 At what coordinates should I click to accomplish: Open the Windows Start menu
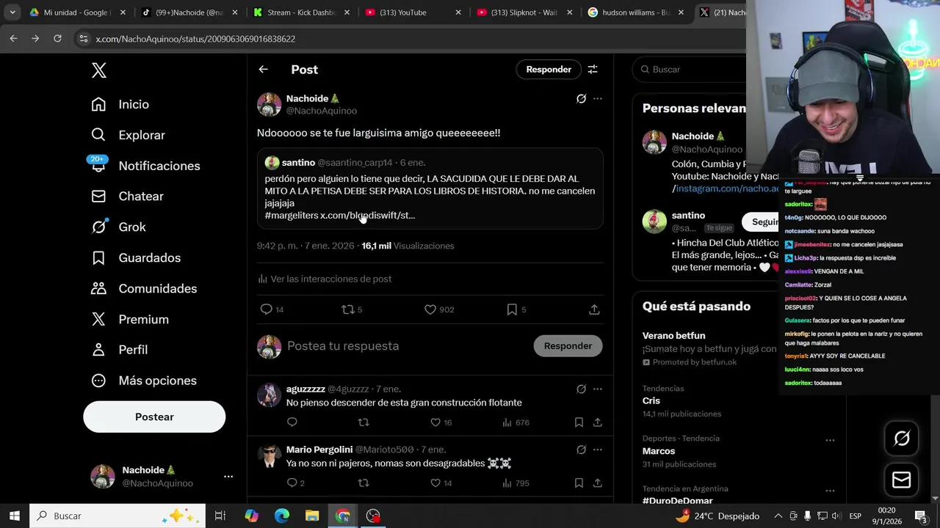(14, 516)
